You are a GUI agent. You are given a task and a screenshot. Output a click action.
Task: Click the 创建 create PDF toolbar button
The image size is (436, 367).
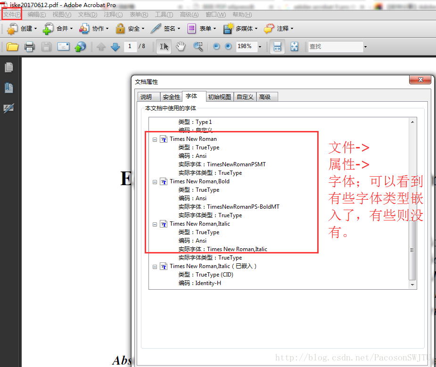click(22, 29)
